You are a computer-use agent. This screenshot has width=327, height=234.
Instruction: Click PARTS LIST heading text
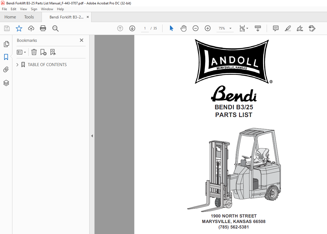pyautogui.click(x=234, y=115)
